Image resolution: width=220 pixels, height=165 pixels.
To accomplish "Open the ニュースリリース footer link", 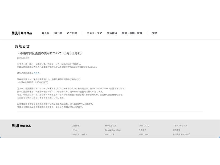I will tap(180, 126).
